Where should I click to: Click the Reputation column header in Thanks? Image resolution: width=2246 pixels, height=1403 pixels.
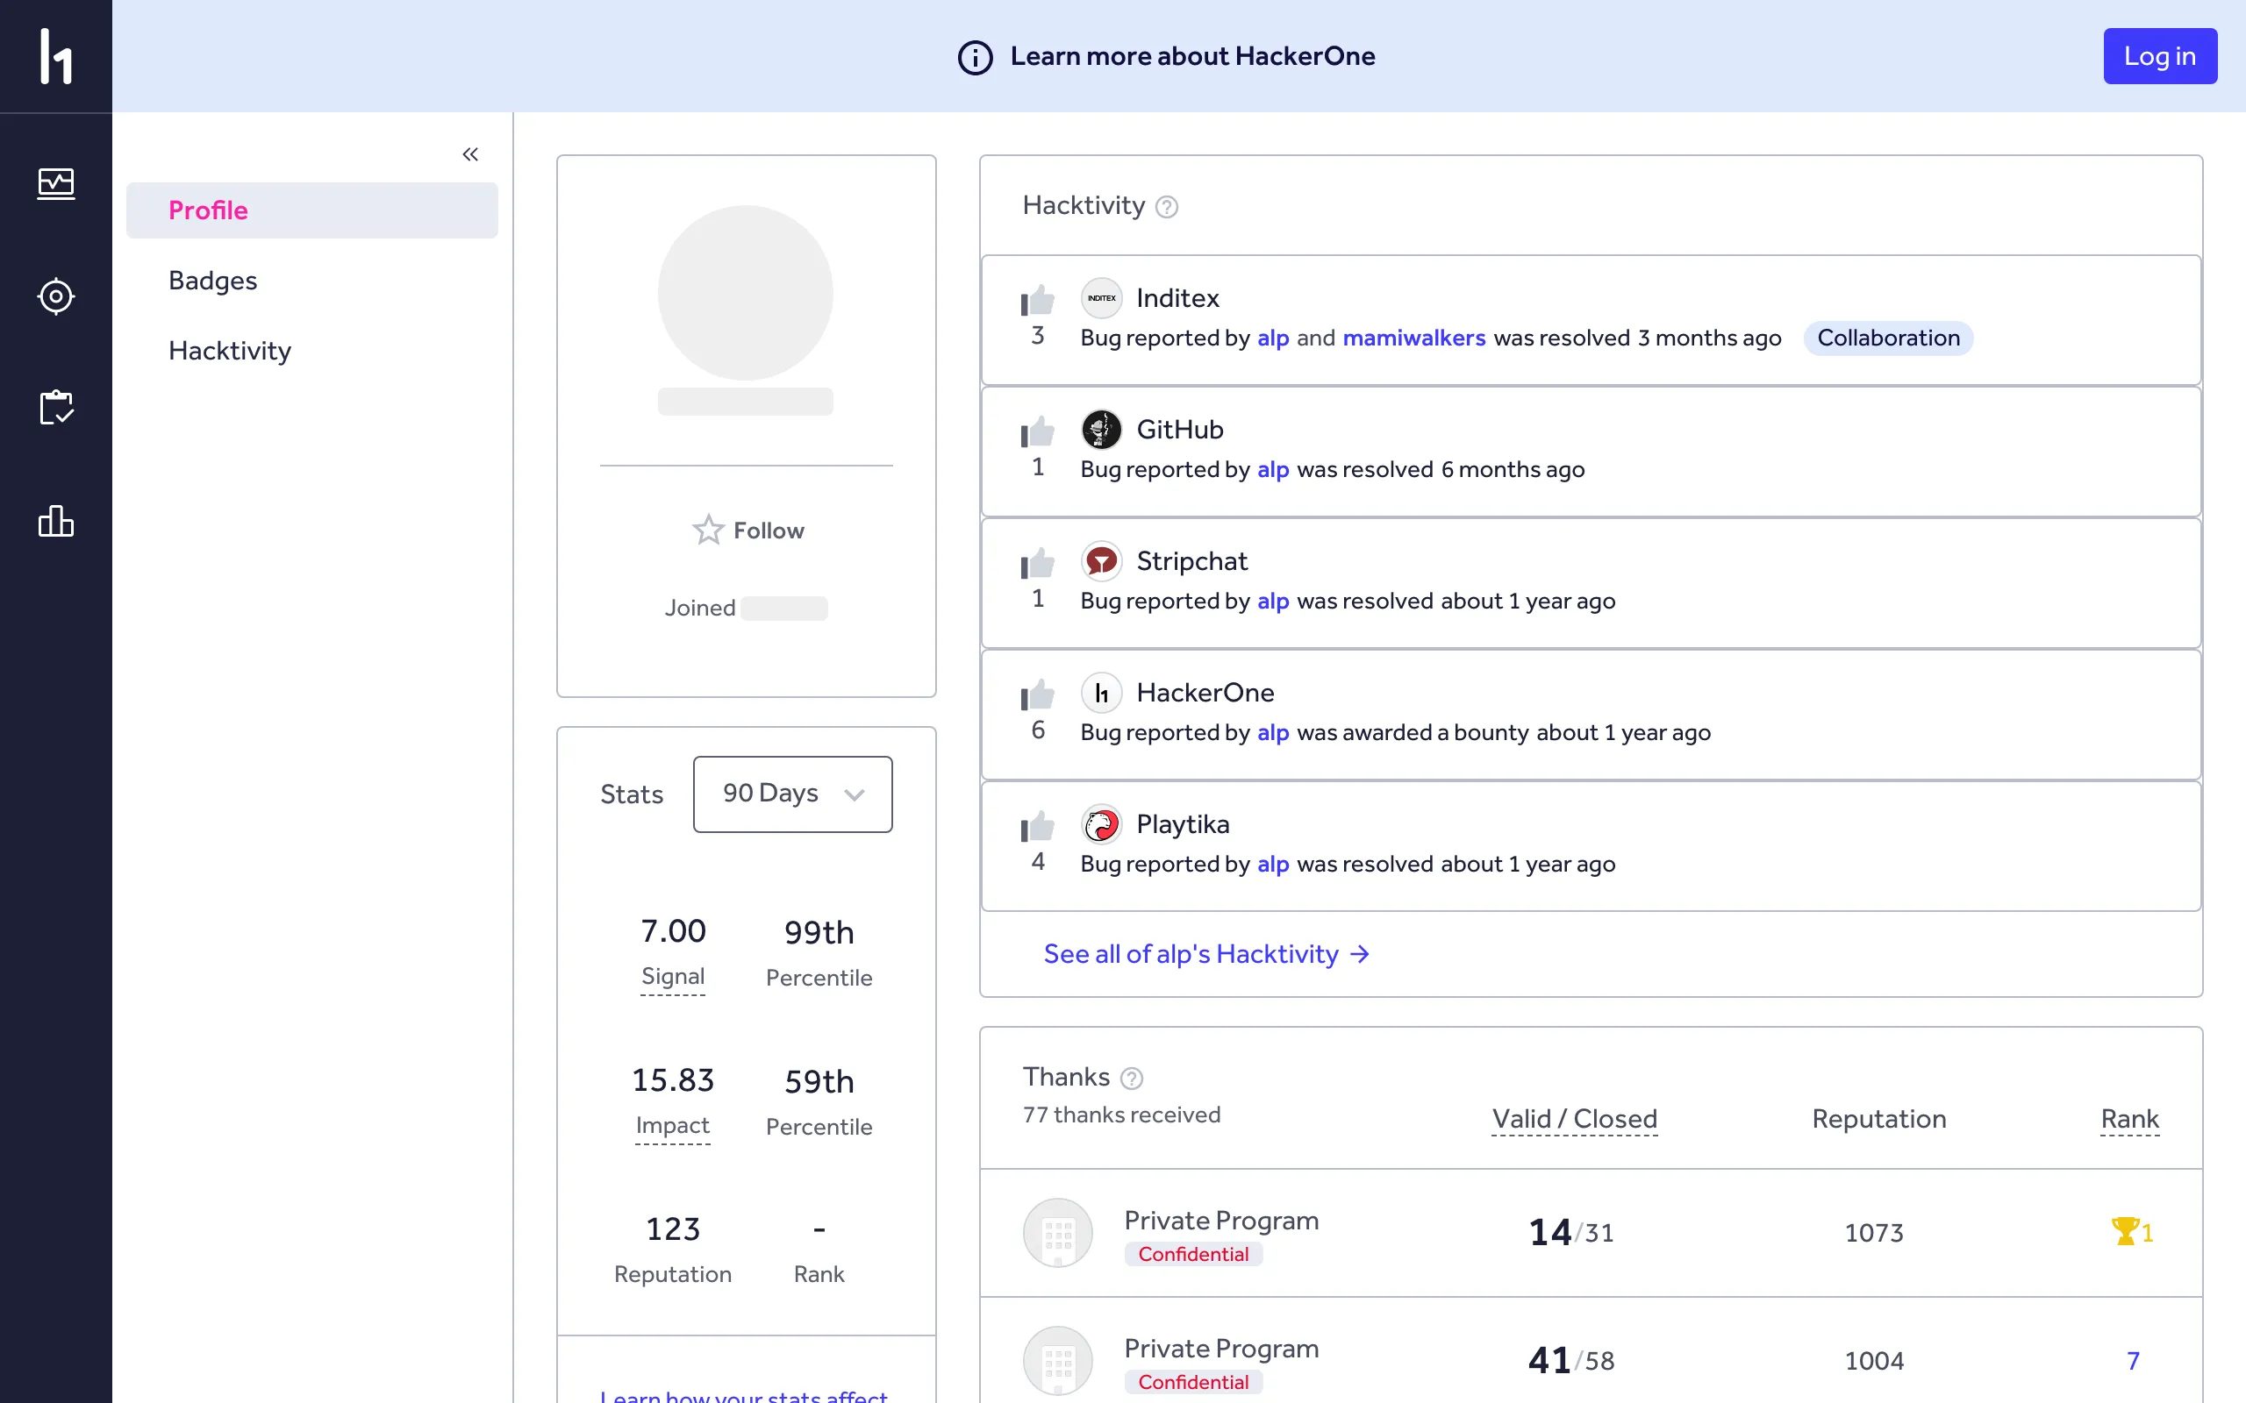point(1878,1119)
